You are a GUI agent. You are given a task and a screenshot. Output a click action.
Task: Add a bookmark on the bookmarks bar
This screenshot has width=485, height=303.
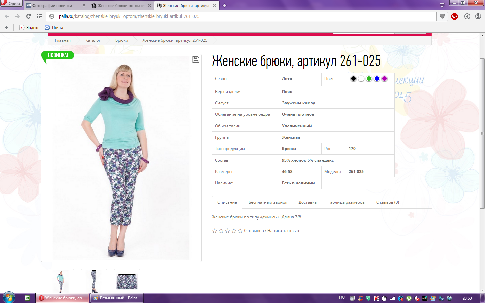[x=7, y=28]
